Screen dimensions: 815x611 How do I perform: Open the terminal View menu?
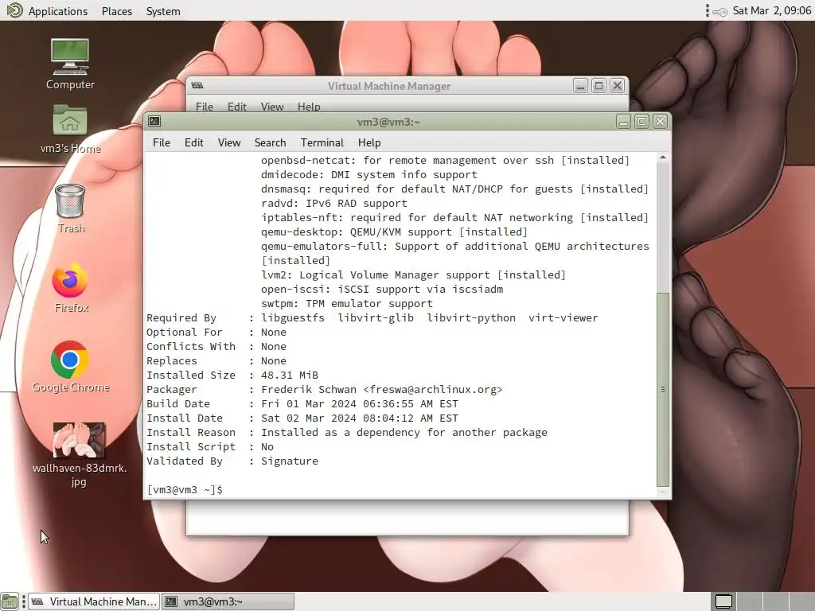[229, 142]
